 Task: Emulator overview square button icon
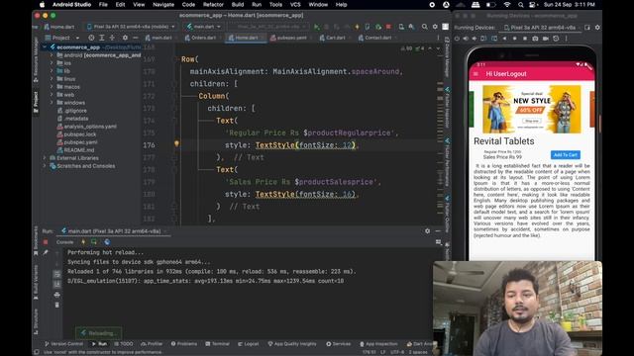point(525,39)
